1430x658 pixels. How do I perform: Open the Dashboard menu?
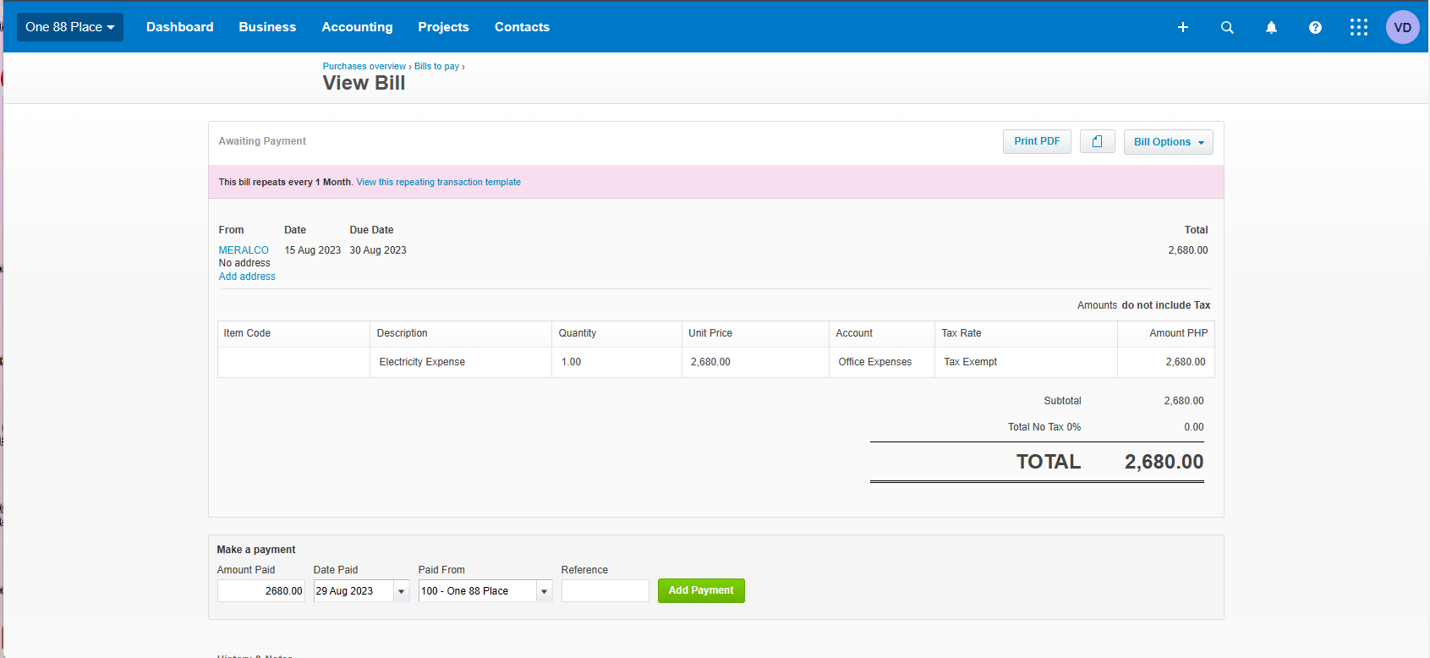pos(180,27)
